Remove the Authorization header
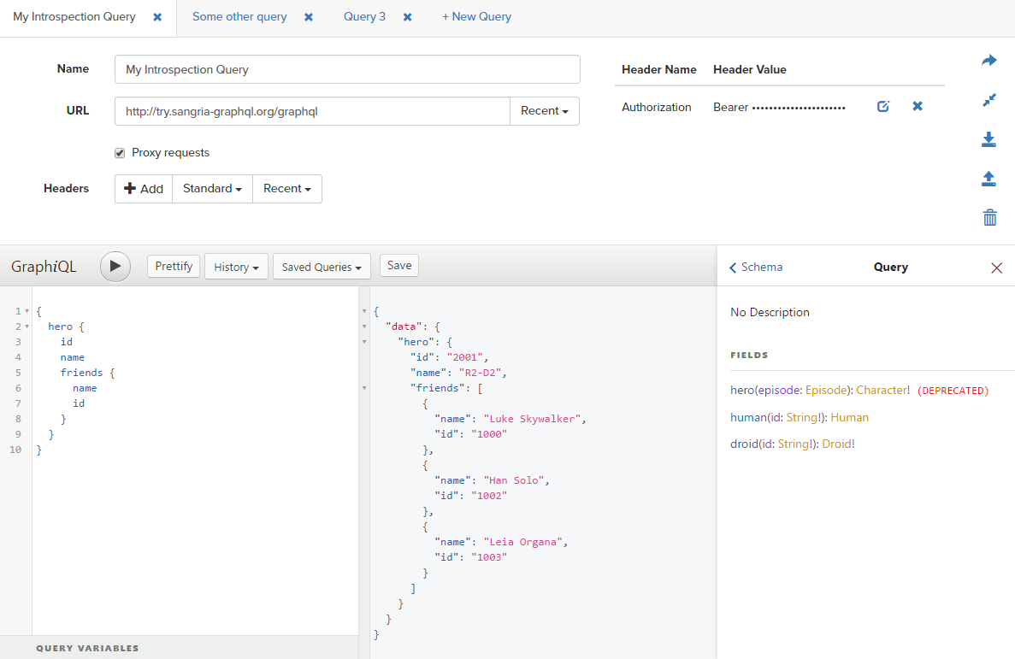This screenshot has height=659, width=1015. click(x=917, y=106)
